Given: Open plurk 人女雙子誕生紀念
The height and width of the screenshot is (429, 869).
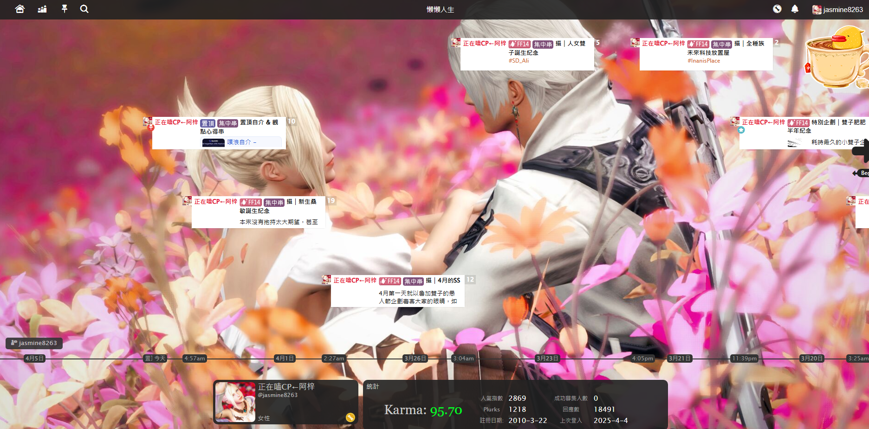Looking at the screenshot, I should click(x=527, y=54).
